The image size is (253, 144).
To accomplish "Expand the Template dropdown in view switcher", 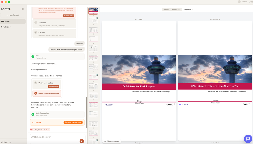I will pyautogui.click(x=176, y=9).
